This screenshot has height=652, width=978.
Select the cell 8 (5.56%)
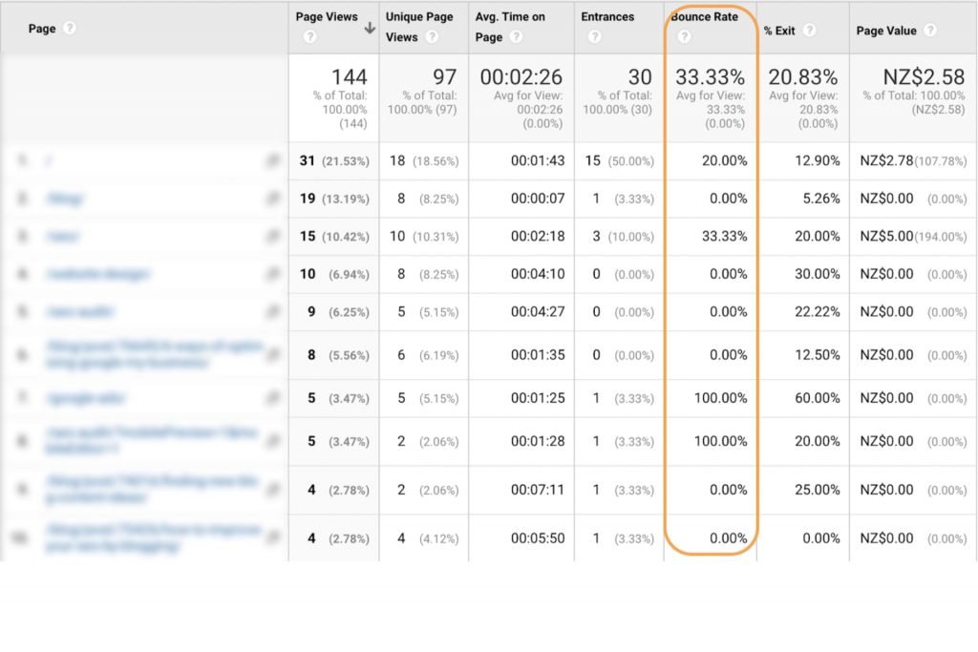click(338, 355)
